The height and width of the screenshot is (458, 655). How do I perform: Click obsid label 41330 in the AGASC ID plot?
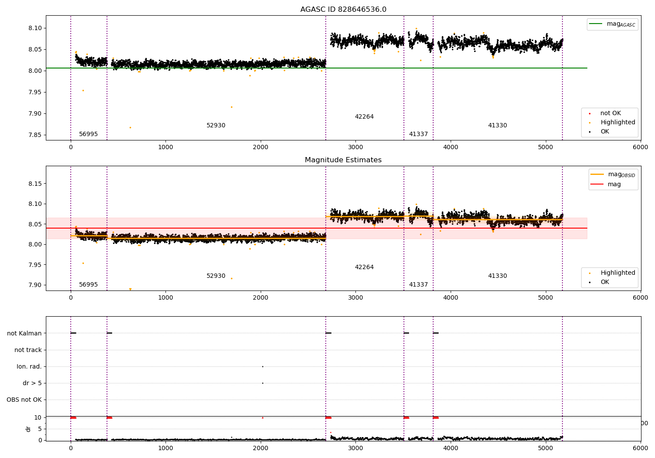(x=497, y=126)
